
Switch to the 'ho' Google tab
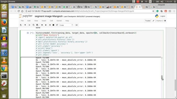[x=95, y=7]
